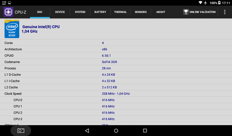
Task: Select the L1 D-Cache row label
Action: 13,75
